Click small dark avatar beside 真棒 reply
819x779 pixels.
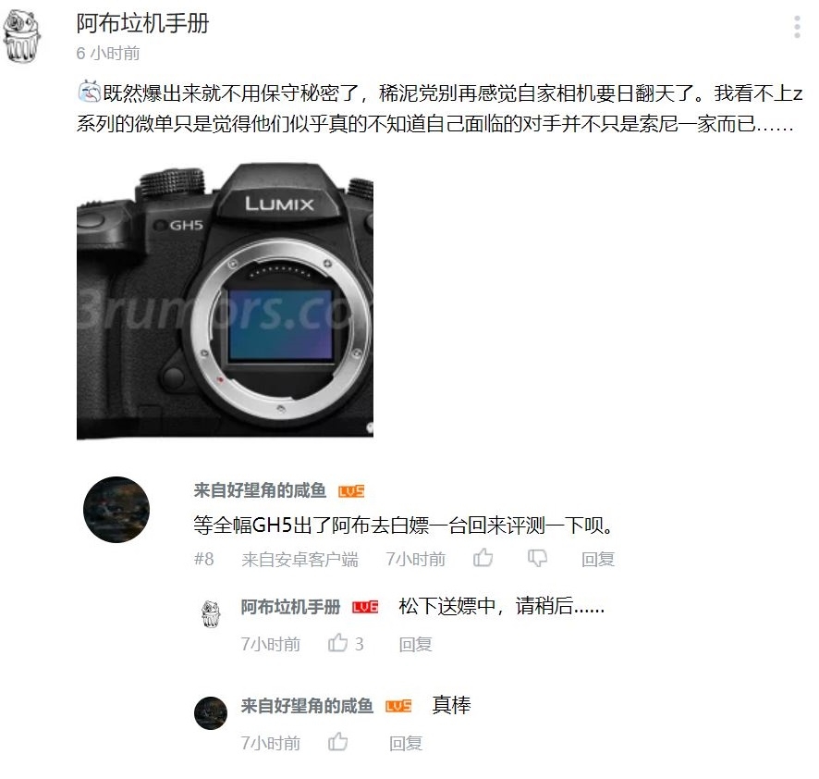point(211,713)
